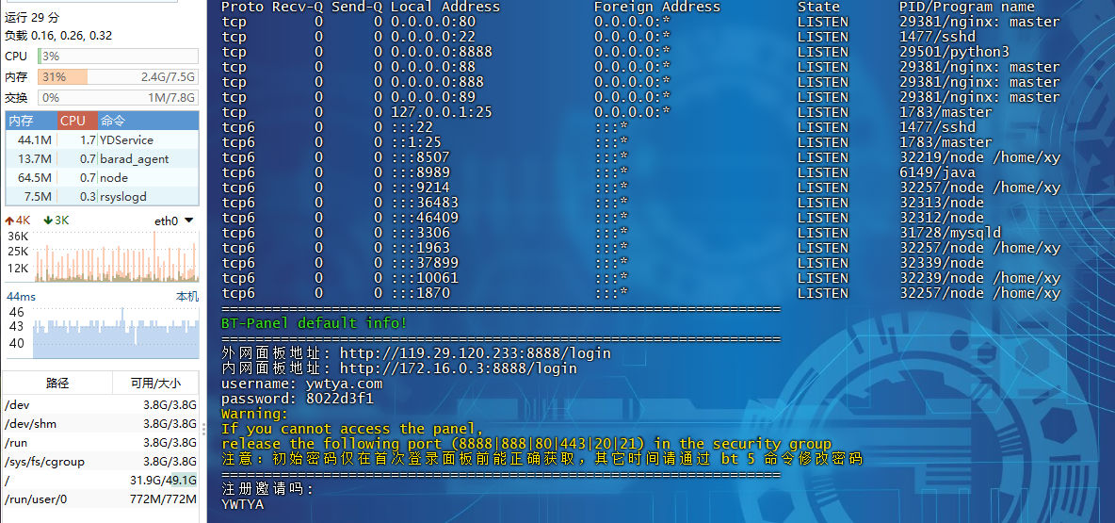Open the 内网面板地址 172.16.0.3 login URL

pos(458,368)
